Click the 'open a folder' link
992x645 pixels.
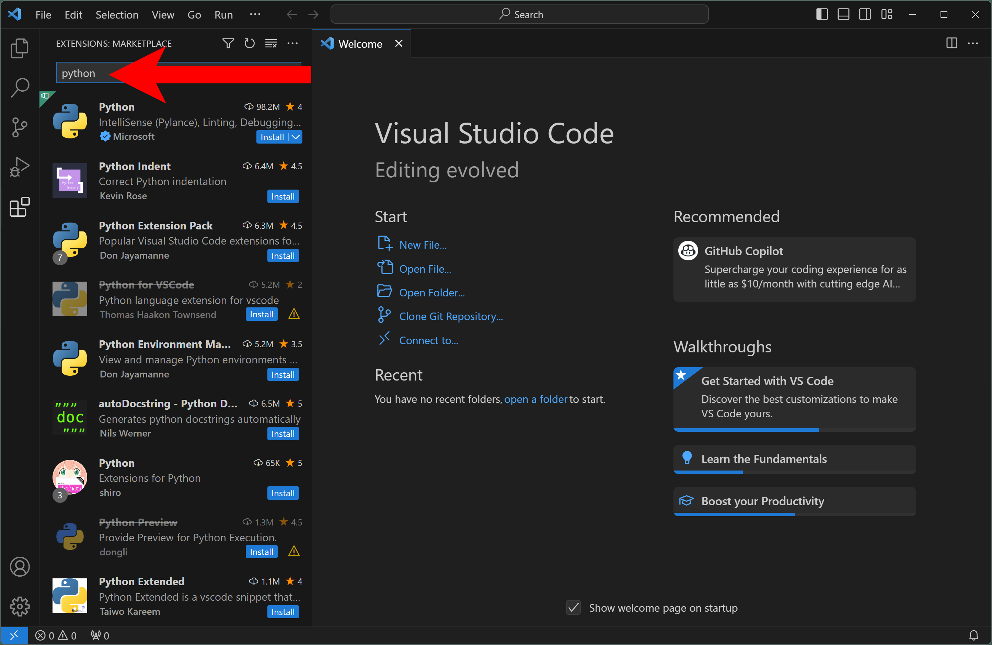click(535, 399)
